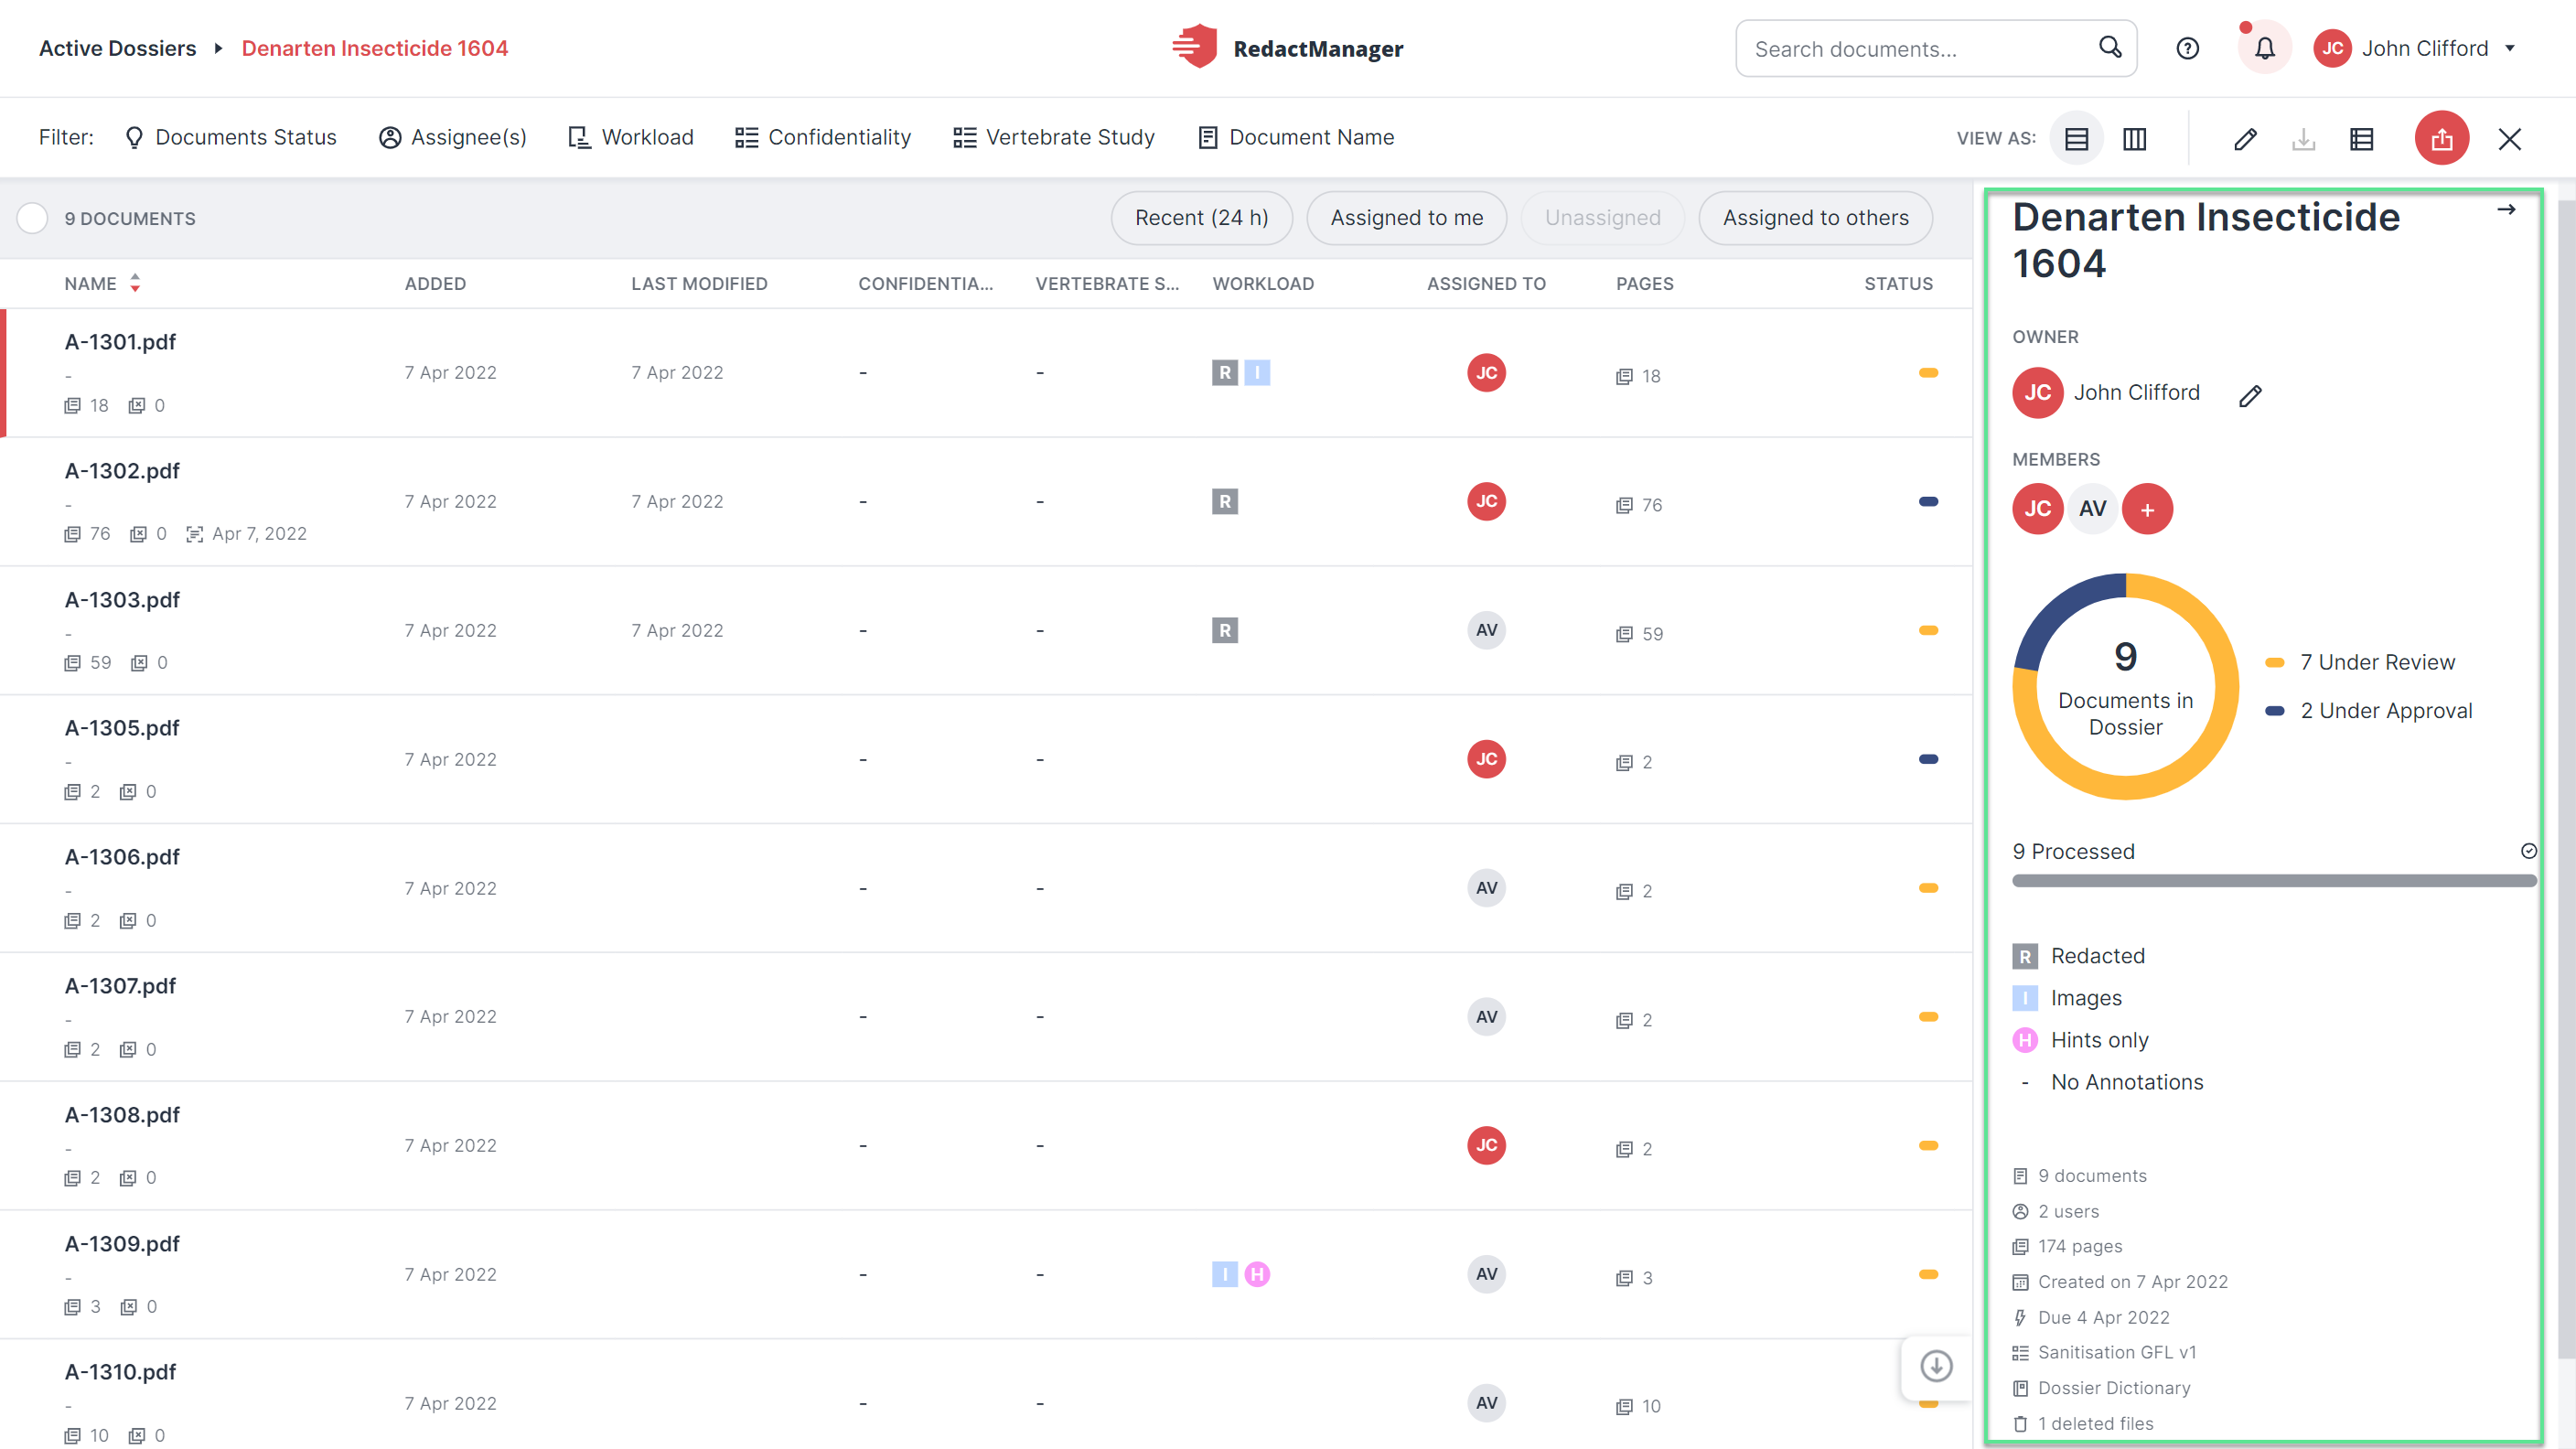Open A-1301.pdf document
2576x1449 pixels.
click(x=120, y=342)
